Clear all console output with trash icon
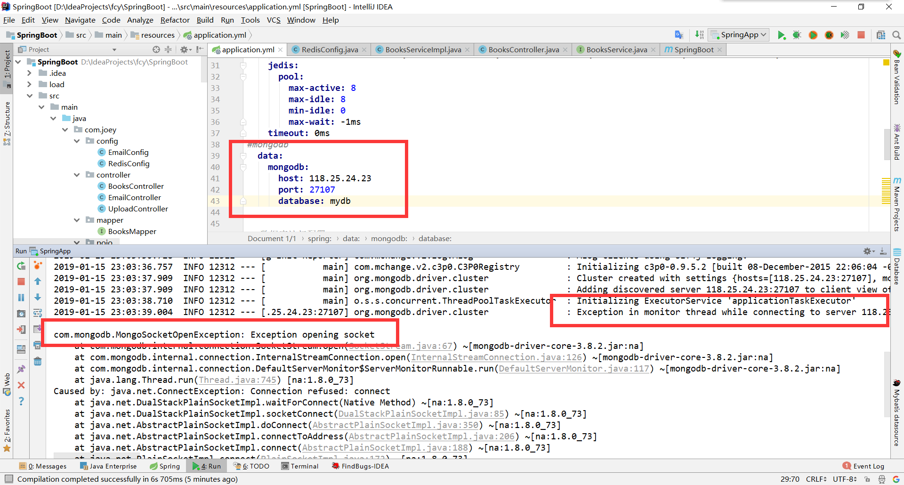The image size is (904, 485). 38,361
